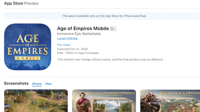Open the 'New Age of Empires Experience' screenshot
The width and height of the screenshot is (200, 112).
pyautogui.click(x=104, y=101)
